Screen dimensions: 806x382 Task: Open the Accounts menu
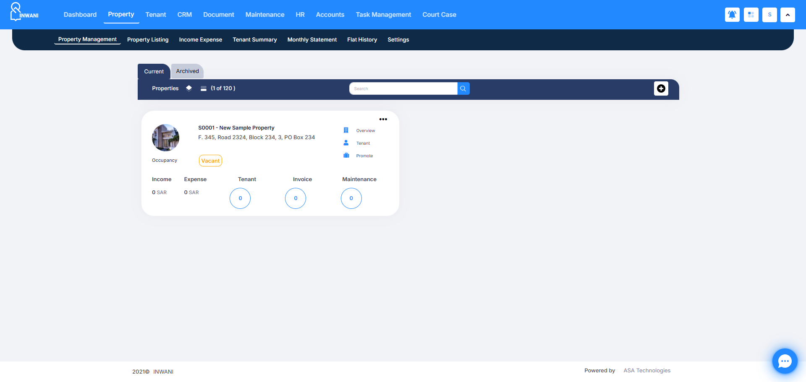pos(330,15)
